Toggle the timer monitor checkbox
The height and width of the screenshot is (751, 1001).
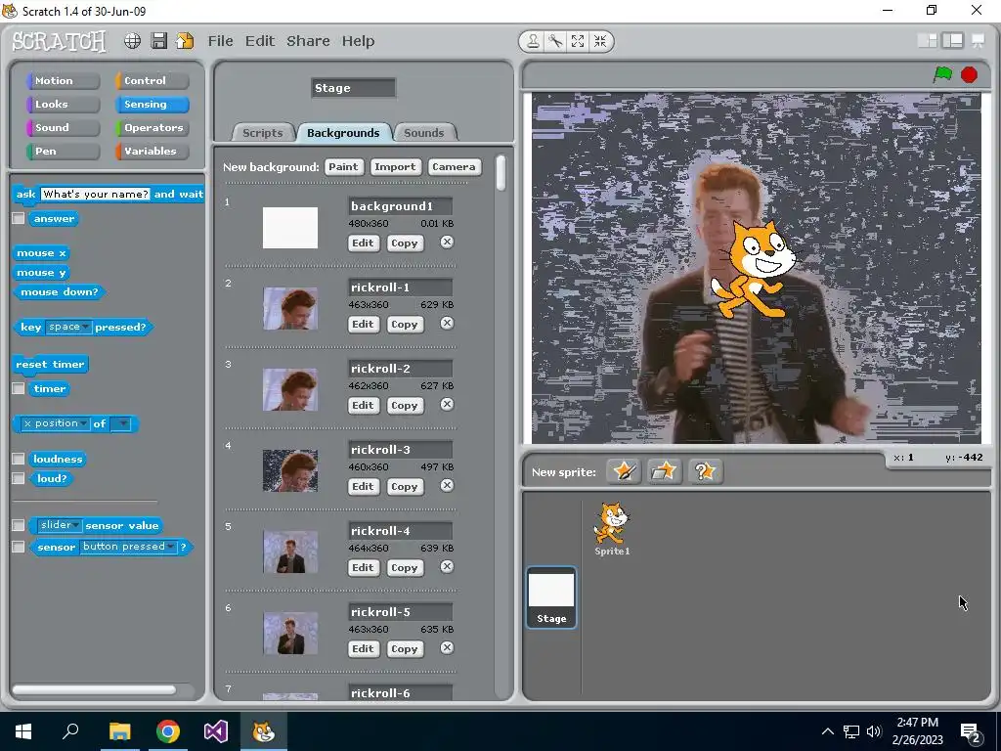19,388
